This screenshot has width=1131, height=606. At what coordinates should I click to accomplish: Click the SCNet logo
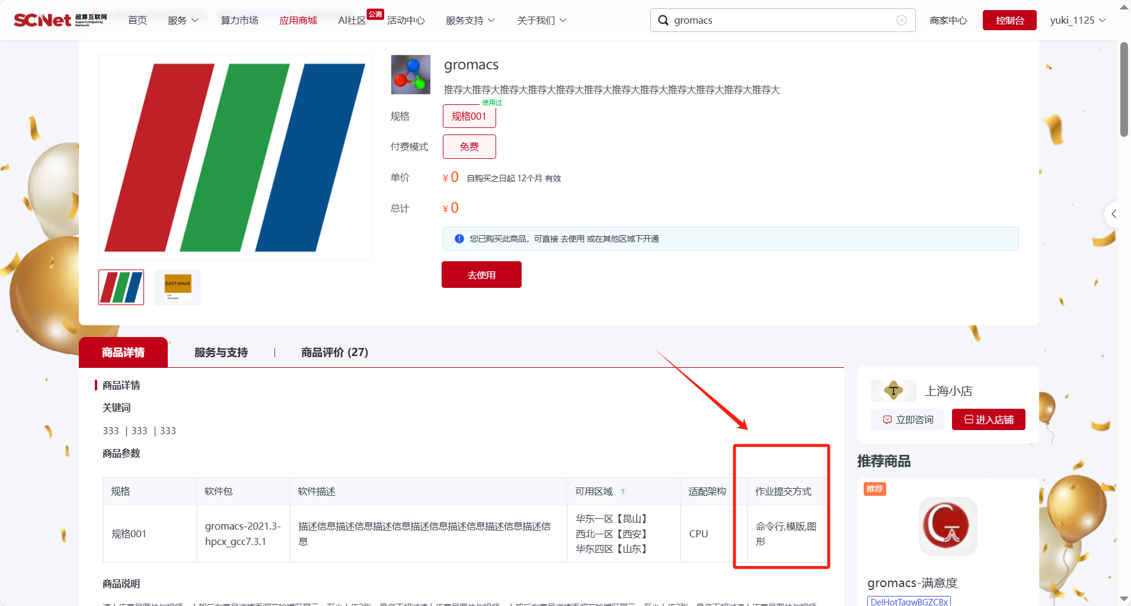[x=59, y=20]
